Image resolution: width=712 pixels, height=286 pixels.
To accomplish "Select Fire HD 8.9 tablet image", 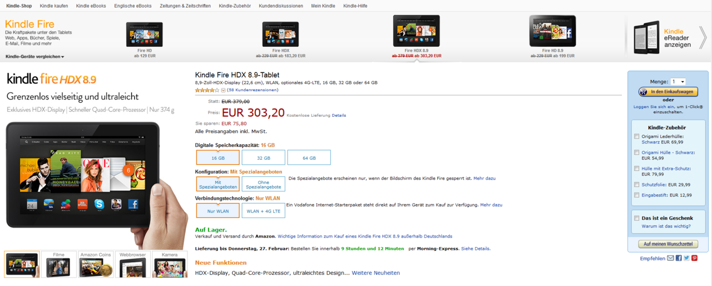I will click(552, 31).
